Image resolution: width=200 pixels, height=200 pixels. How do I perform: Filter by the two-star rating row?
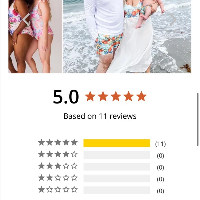[x=58, y=178]
